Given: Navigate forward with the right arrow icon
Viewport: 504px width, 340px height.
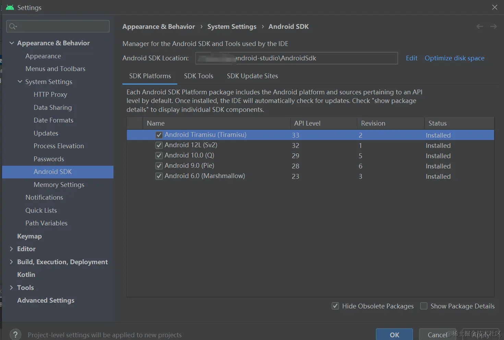Looking at the screenshot, I should pos(493,26).
